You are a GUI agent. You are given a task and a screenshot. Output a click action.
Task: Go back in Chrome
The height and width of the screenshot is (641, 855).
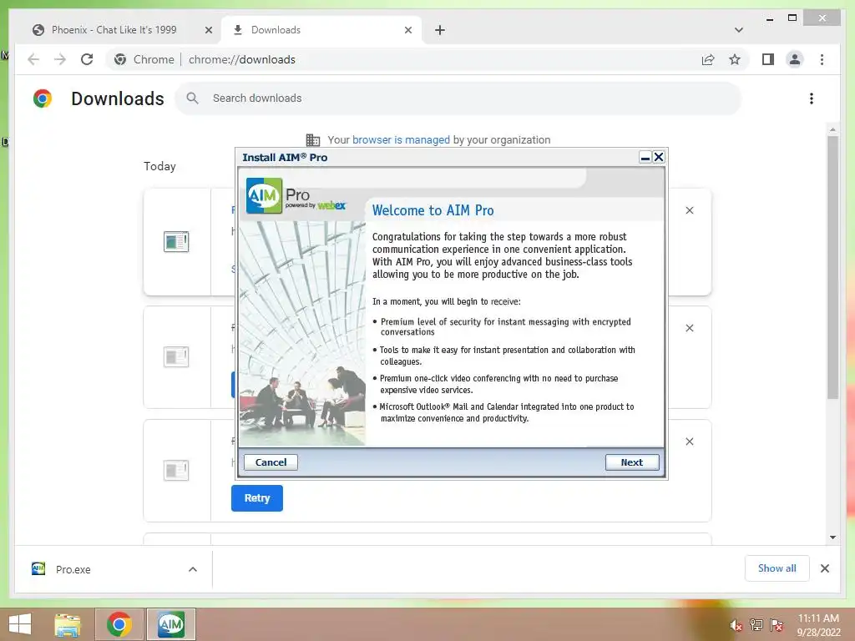[33, 59]
